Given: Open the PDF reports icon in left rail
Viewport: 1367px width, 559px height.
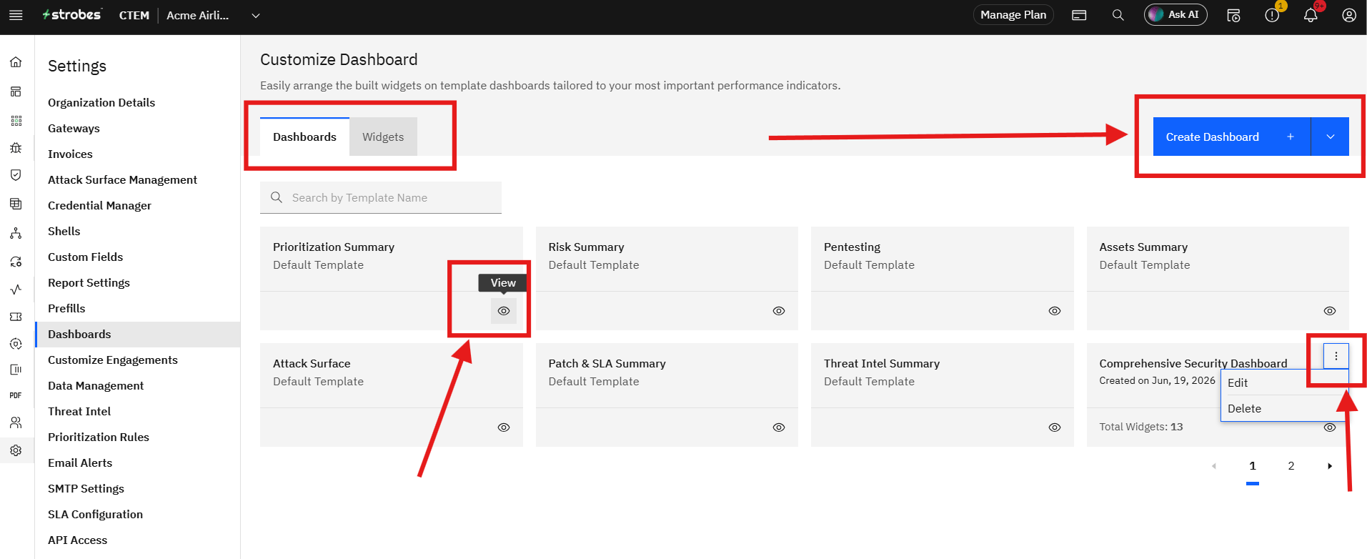Looking at the screenshot, I should pyautogui.click(x=16, y=395).
